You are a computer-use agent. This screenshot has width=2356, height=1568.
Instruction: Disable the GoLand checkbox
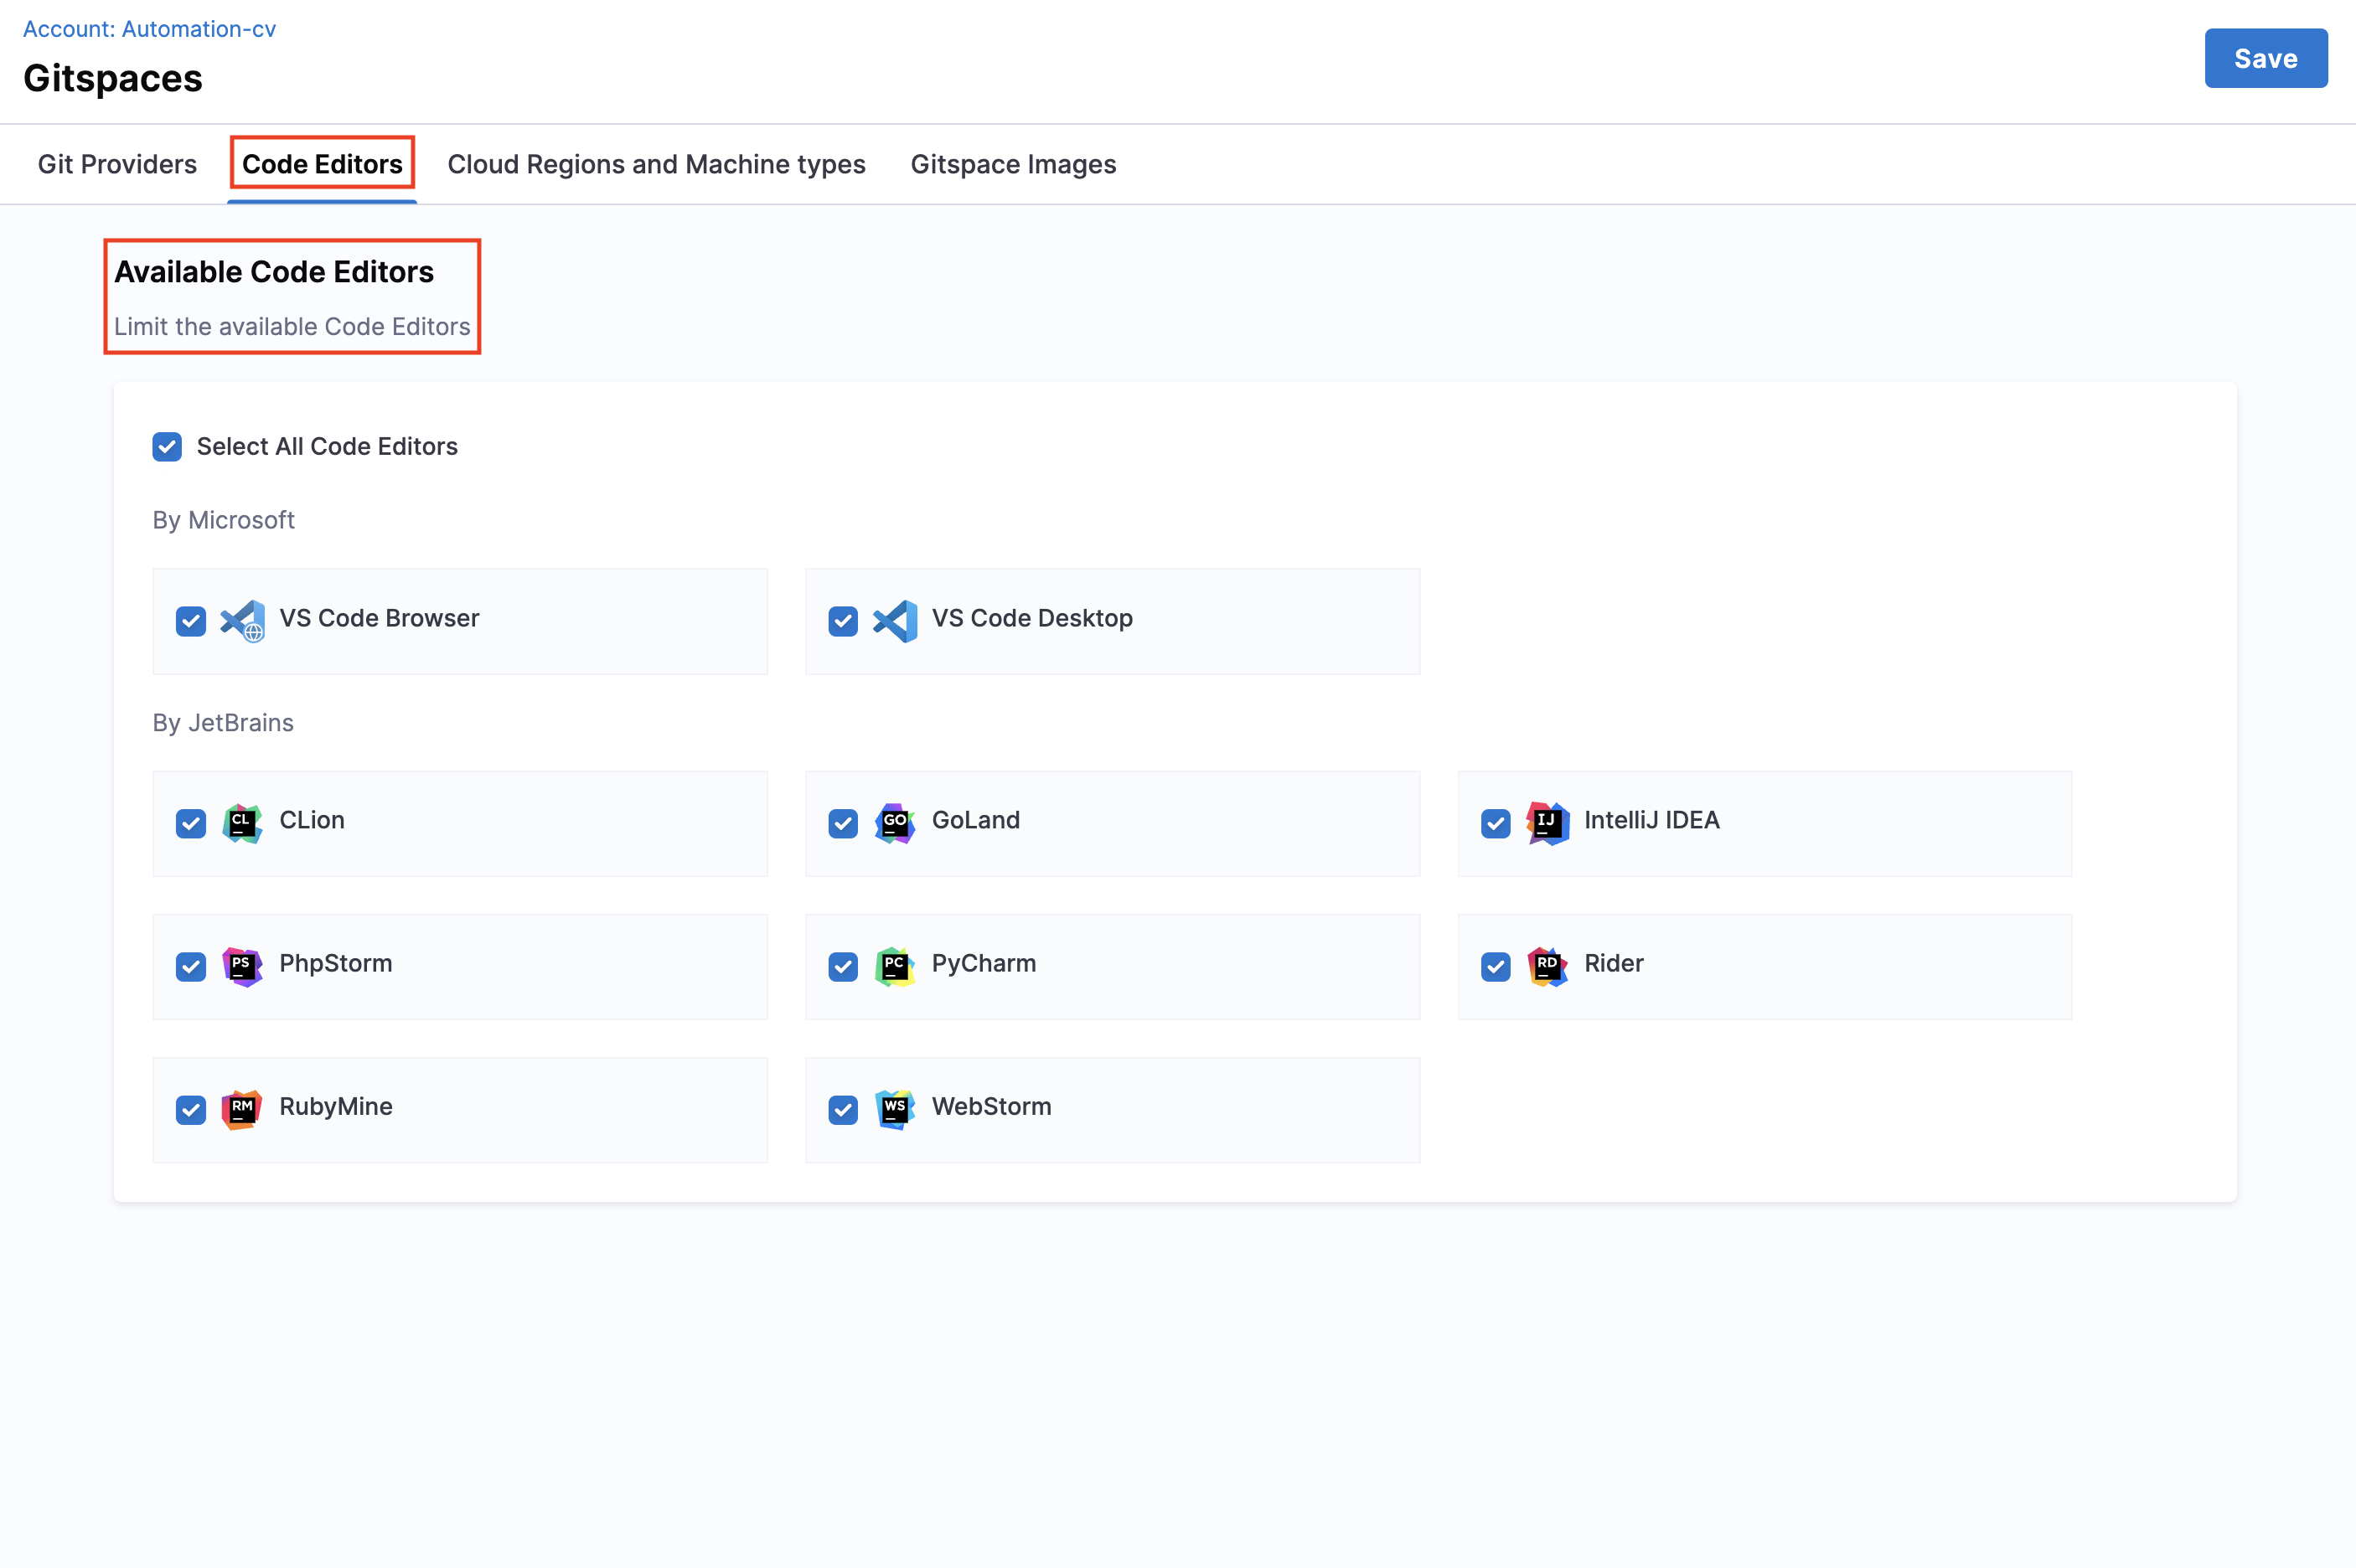point(843,823)
